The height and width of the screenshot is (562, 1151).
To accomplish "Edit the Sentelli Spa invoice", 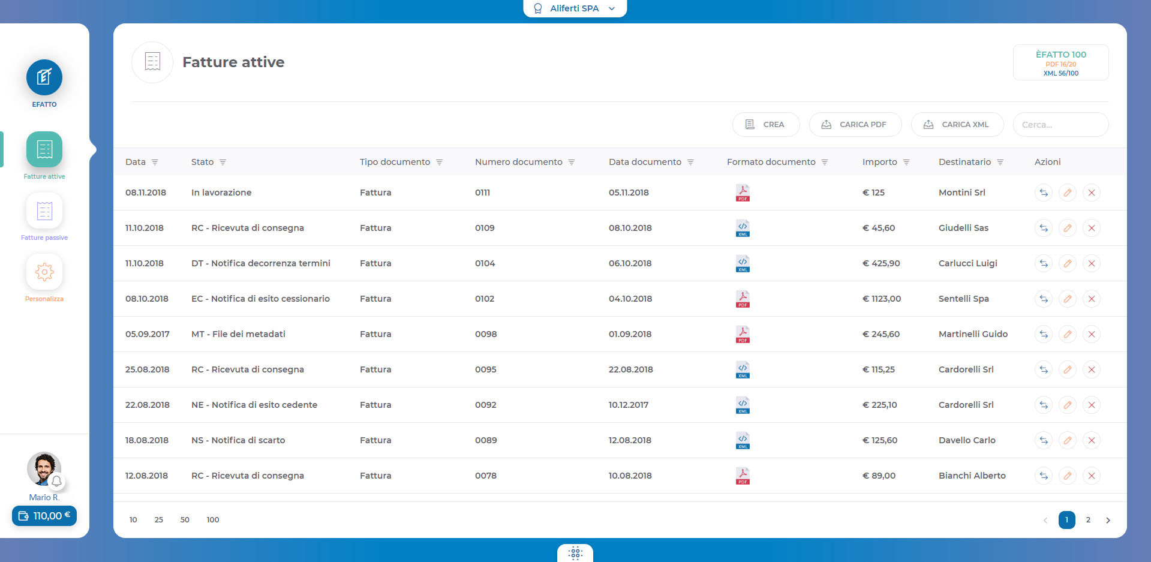I will pos(1068,299).
